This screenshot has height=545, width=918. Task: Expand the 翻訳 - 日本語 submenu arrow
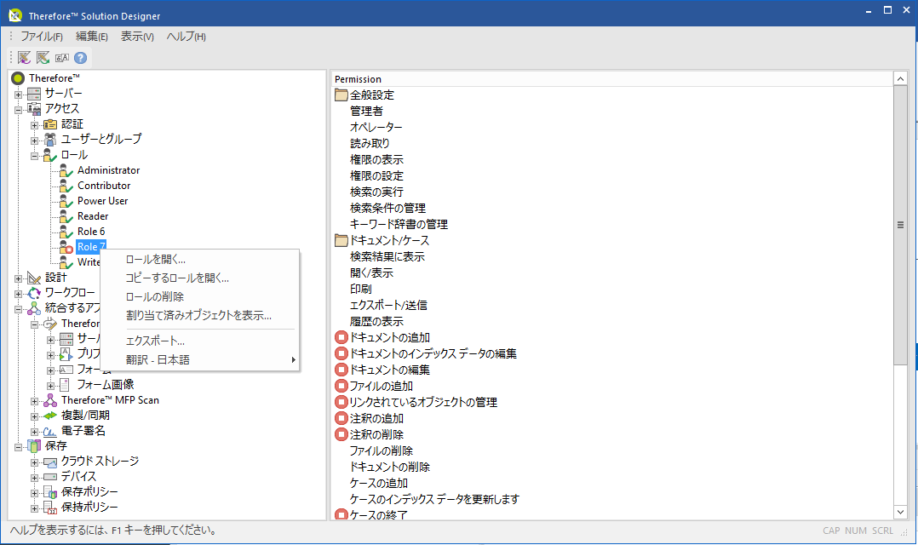click(x=293, y=360)
